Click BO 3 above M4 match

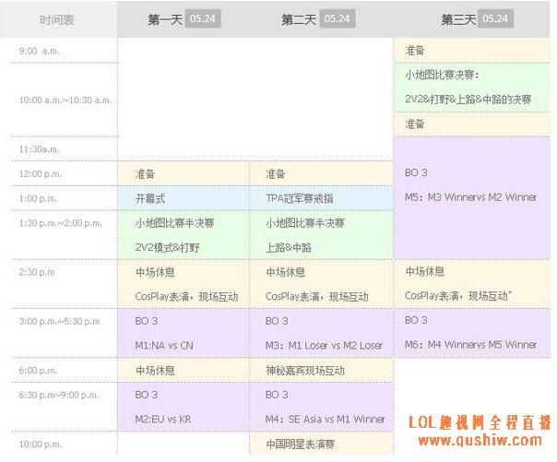coord(277,395)
